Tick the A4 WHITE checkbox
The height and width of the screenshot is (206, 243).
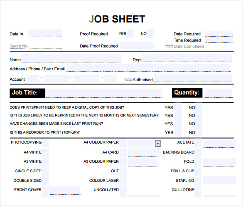[45, 153]
